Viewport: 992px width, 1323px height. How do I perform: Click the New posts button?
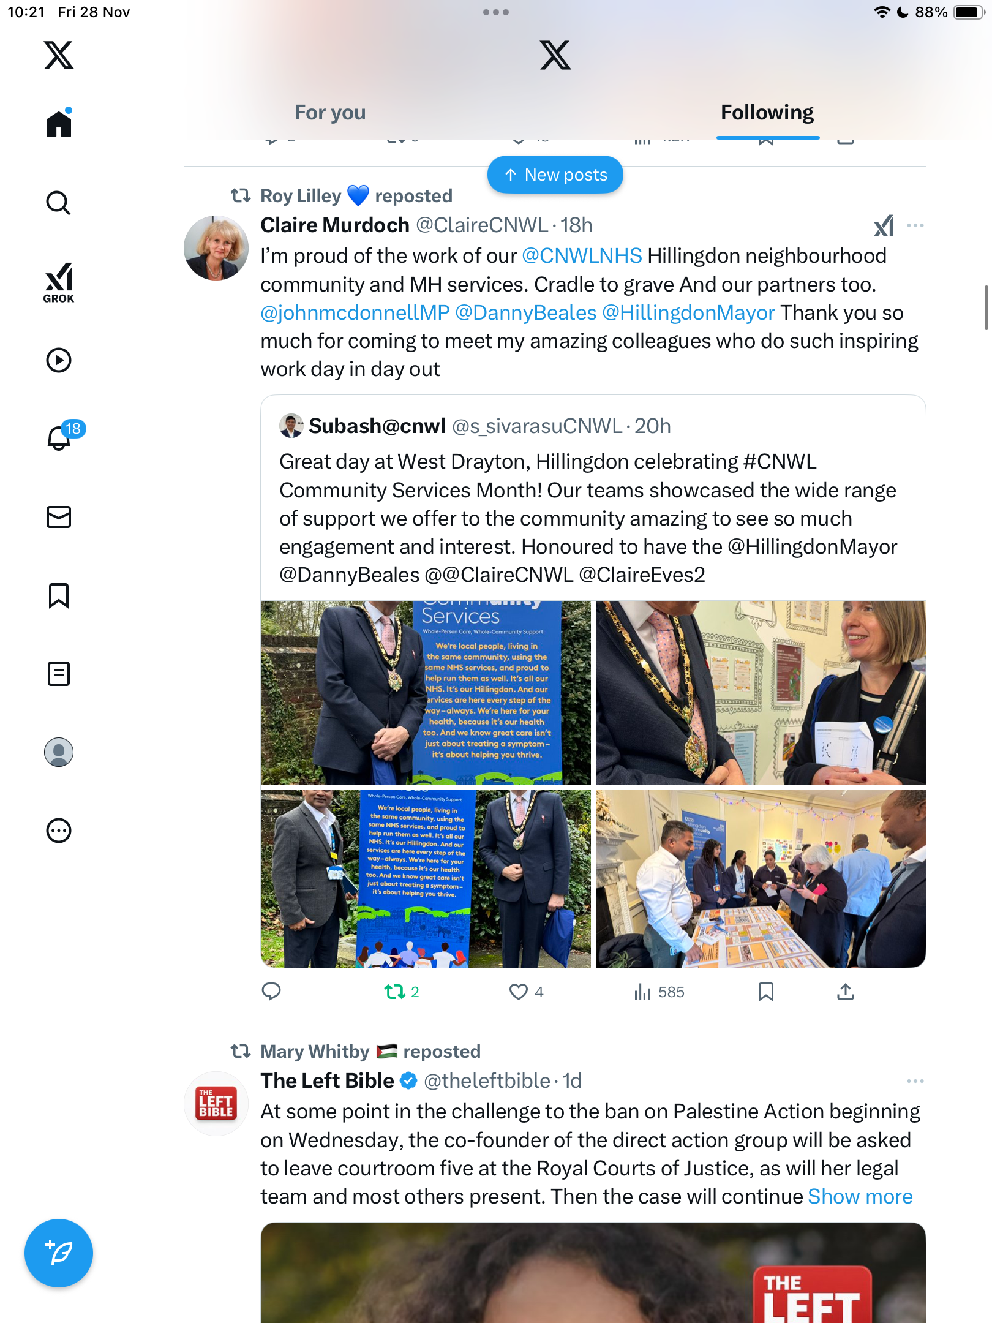[x=555, y=175]
